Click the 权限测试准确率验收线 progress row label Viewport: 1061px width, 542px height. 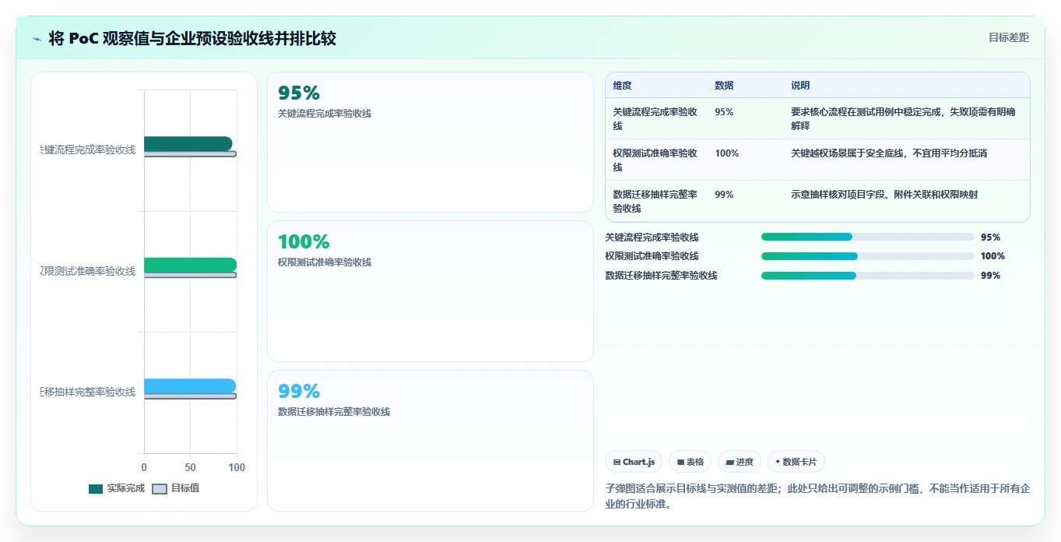pyautogui.click(x=652, y=255)
